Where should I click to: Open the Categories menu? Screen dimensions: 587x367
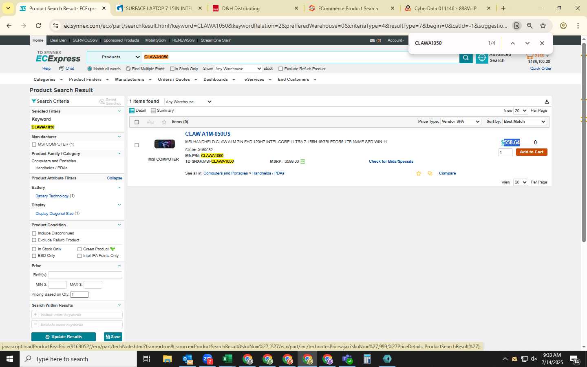click(x=48, y=80)
